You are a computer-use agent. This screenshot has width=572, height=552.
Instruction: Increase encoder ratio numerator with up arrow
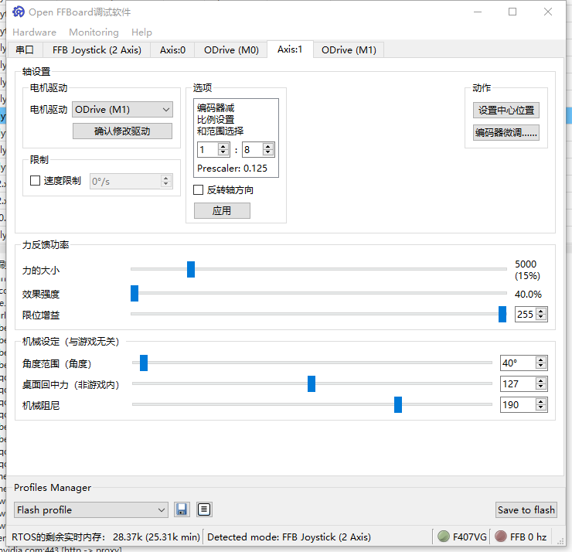(x=223, y=146)
